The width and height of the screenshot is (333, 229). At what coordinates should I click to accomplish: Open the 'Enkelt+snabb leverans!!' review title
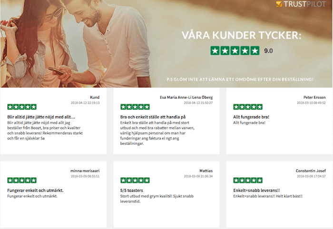point(256,190)
